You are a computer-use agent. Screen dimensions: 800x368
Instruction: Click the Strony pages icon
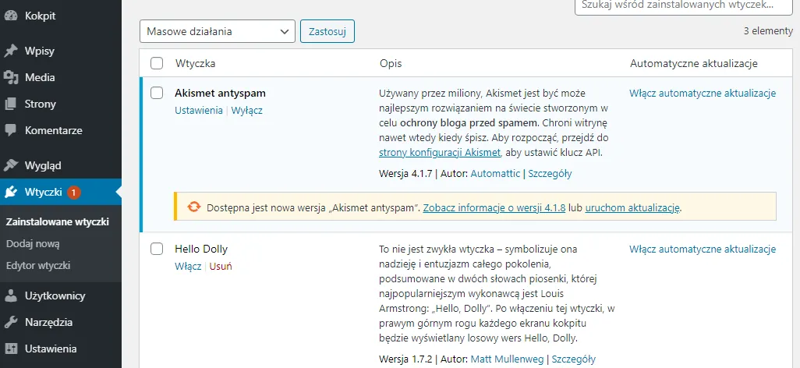coord(11,104)
